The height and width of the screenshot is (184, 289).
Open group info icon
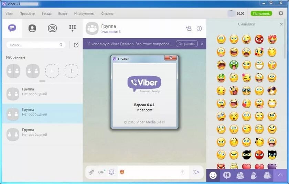point(199,28)
